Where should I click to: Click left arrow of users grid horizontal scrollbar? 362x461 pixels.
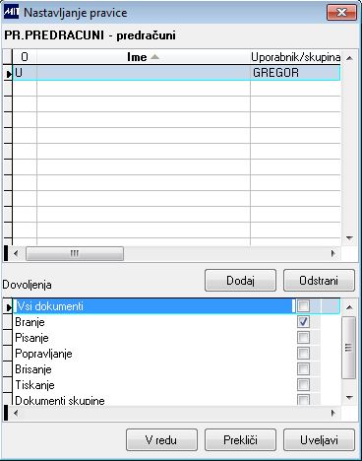[16, 253]
